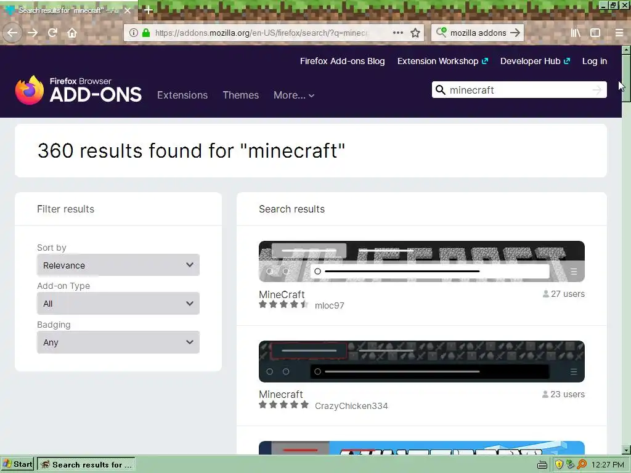Click author name CrazyChicken334

coord(351,406)
